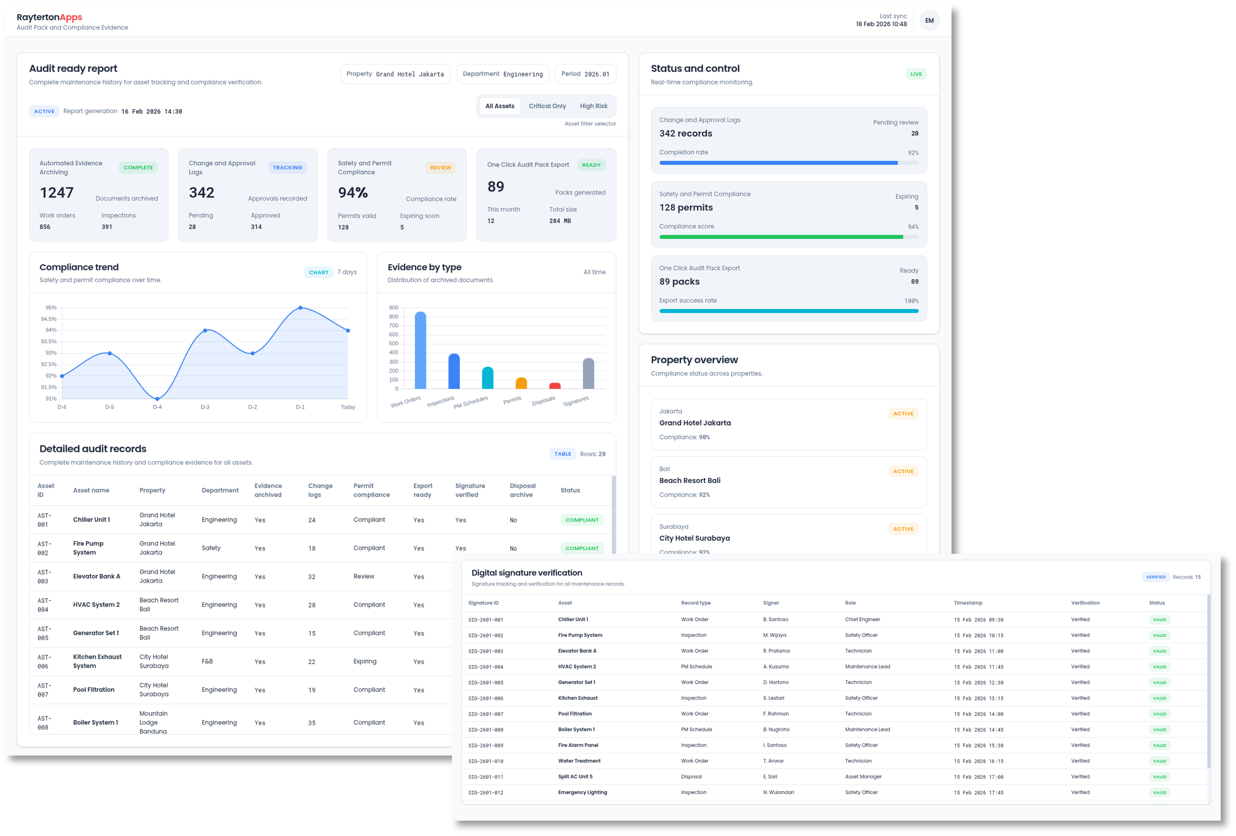
Task: Click the VERIFIED badge in signature verification panel
Action: point(1155,577)
